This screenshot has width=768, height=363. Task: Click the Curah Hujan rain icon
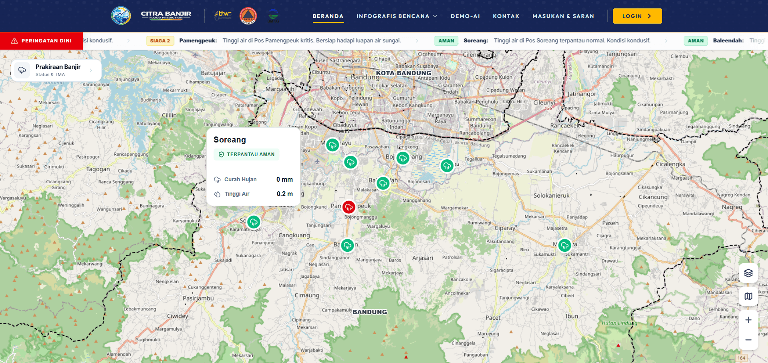[217, 180]
